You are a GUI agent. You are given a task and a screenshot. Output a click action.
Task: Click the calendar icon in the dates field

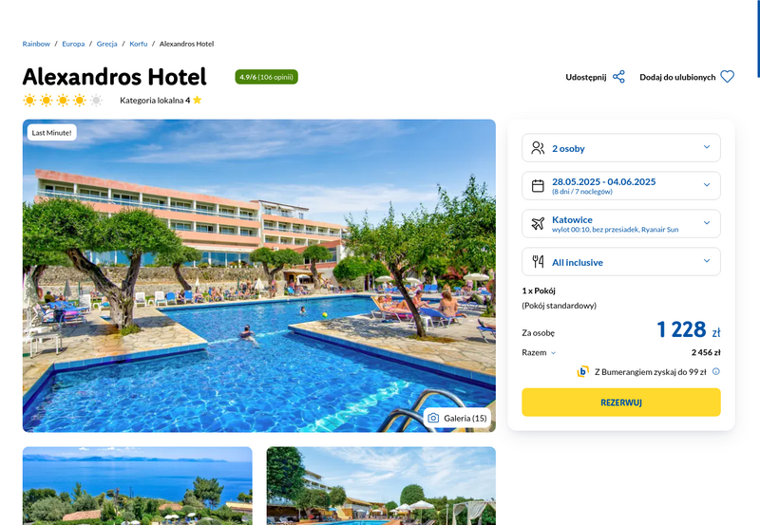tap(538, 185)
